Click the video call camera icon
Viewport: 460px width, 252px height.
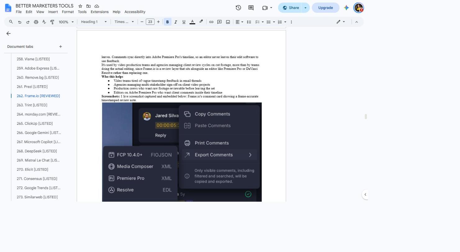point(265,8)
